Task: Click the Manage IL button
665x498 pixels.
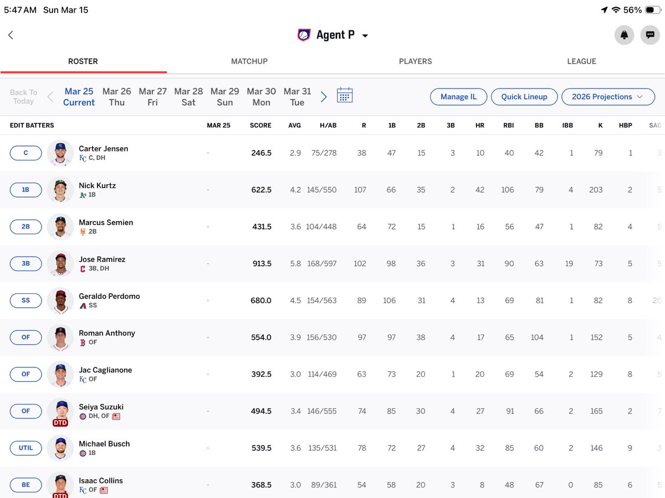Action: [458, 97]
